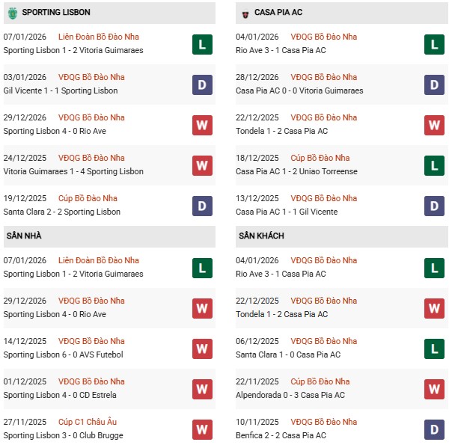Open Cúp Bồ Đào Nha link dated 18/12/2025
Viewport: 449px width, 445px height.
[320, 158]
